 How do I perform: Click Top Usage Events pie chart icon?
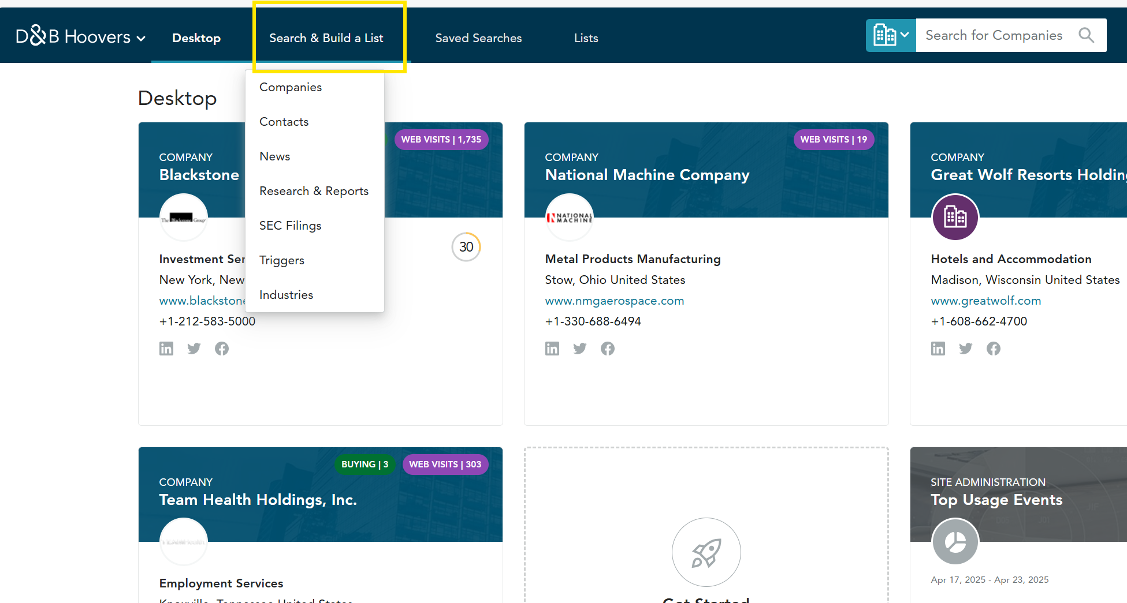tap(955, 542)
